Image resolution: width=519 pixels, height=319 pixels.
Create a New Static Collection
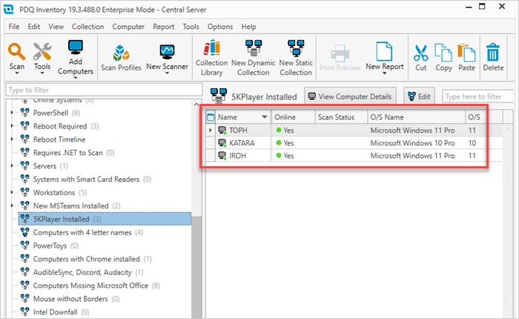(296, 59)
